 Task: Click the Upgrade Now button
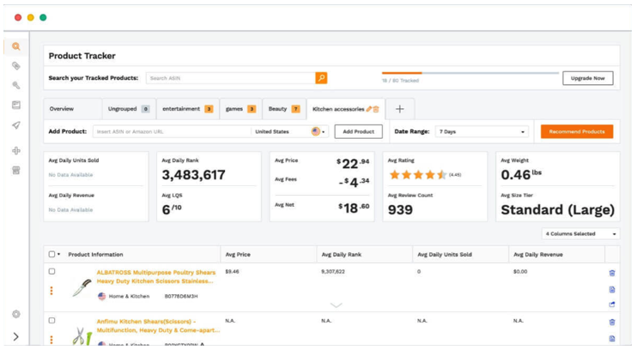click(x=587, y=78)
